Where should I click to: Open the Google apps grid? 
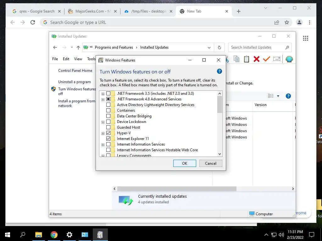click(305, 38)
